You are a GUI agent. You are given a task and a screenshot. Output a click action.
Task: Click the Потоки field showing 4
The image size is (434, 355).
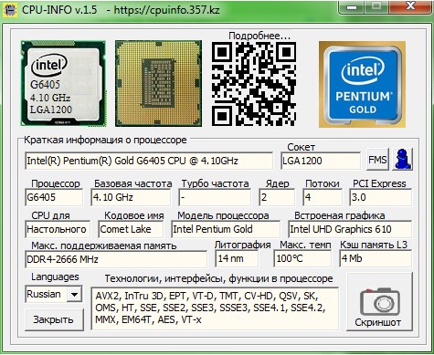tap(323, 197)
